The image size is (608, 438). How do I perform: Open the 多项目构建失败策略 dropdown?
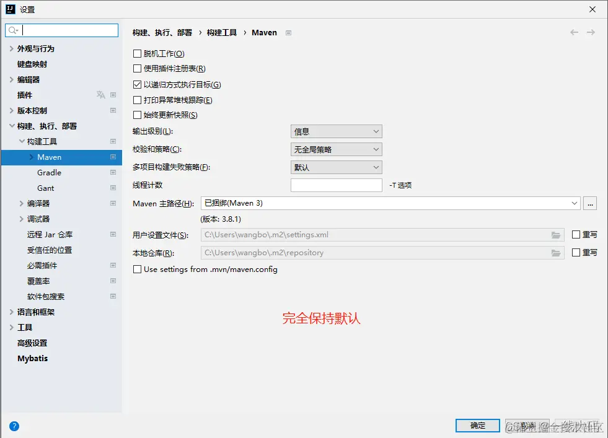tap(336, 167)
